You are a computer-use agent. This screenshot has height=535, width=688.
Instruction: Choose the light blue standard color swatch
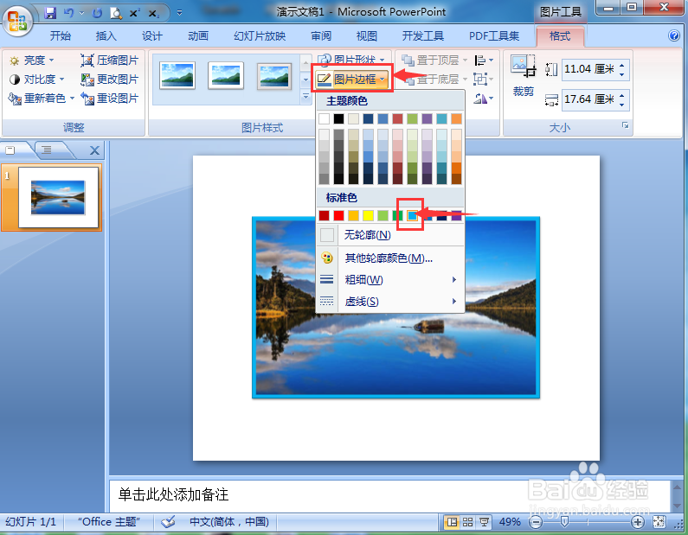[x=413, y=215]
